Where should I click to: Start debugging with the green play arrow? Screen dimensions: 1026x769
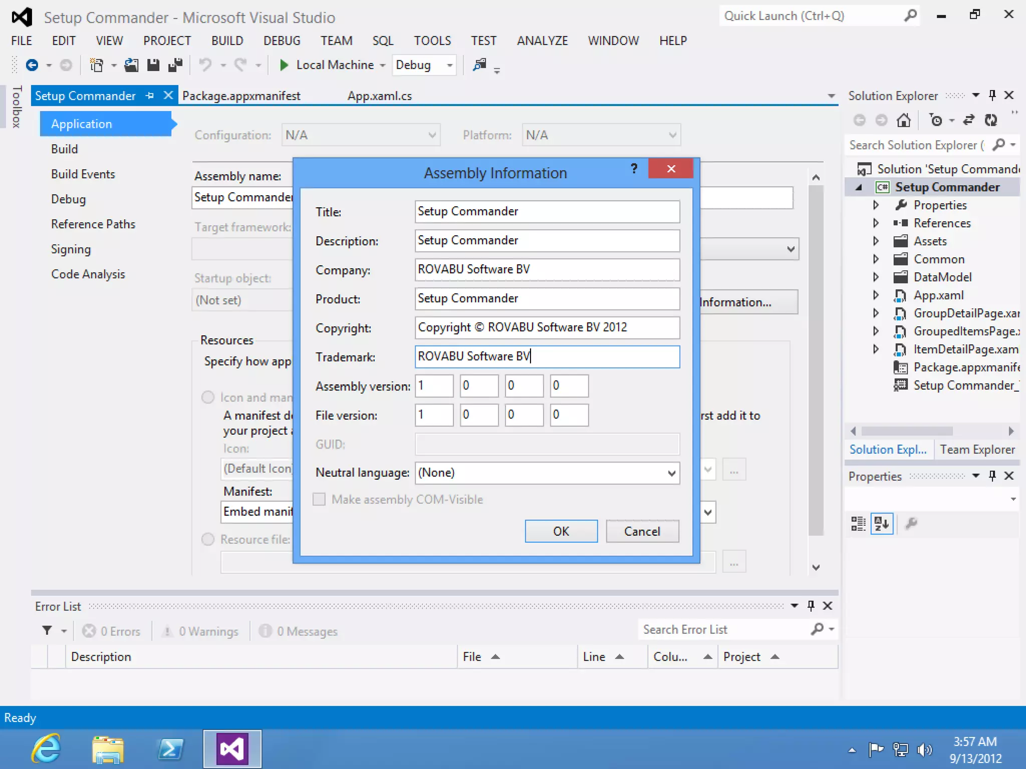(284, 65)
